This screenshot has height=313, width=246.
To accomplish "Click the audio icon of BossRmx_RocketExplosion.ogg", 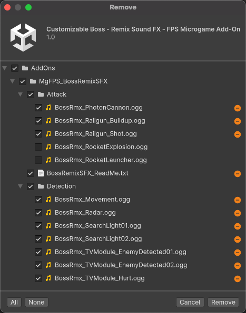I will [48, 147].
